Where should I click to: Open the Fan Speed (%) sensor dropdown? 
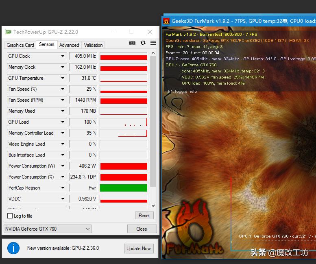[63, 89]
